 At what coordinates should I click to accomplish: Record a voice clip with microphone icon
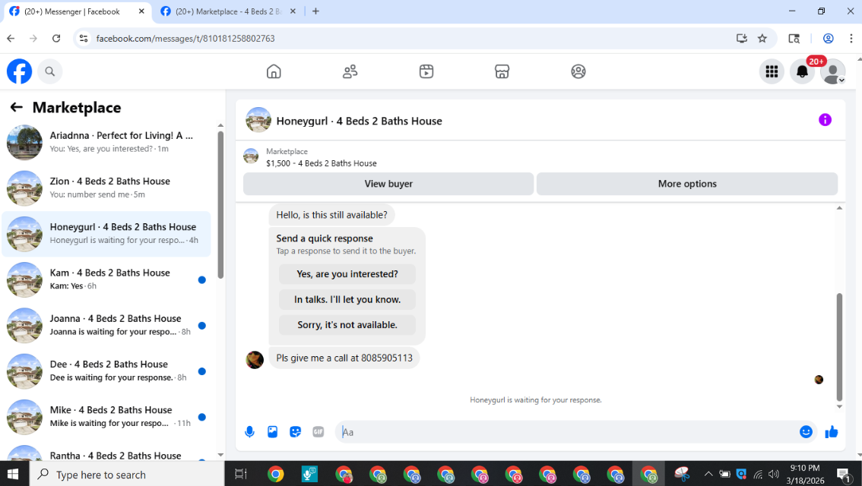click(249, 432)
